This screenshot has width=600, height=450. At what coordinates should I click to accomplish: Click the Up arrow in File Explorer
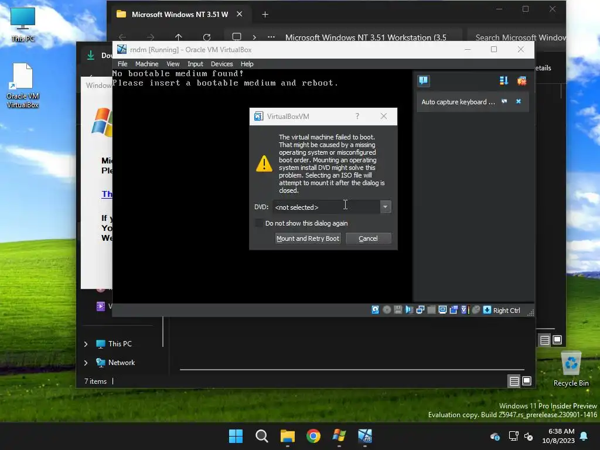click(x=178, y=37)
